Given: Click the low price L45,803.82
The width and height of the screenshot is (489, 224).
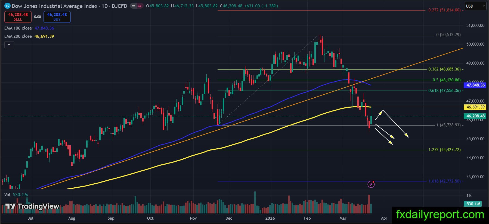Looking at the screenshot, I should pos(207,6).
